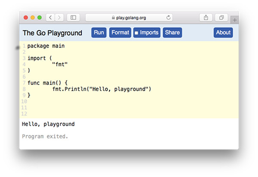
Task: Click the Safari forward navigation arrow
Action: point(59,18)
